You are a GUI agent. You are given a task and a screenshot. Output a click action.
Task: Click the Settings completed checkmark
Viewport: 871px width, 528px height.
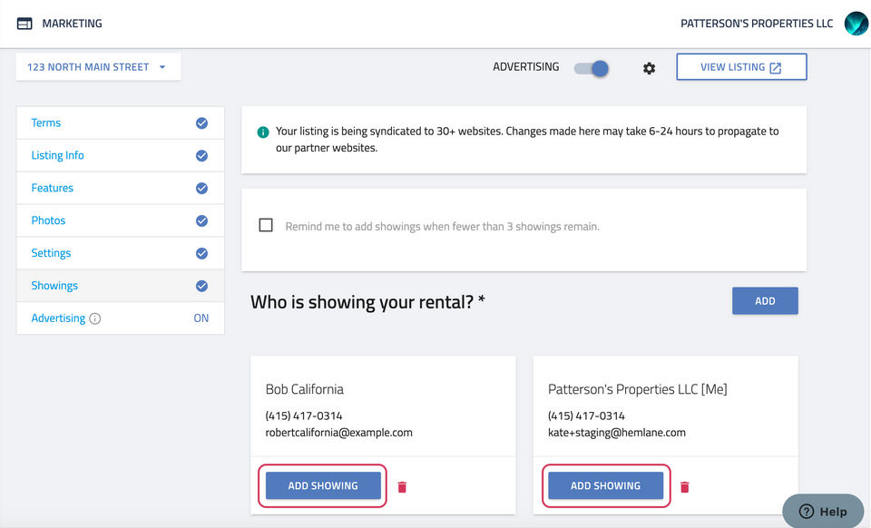(201, 253)
